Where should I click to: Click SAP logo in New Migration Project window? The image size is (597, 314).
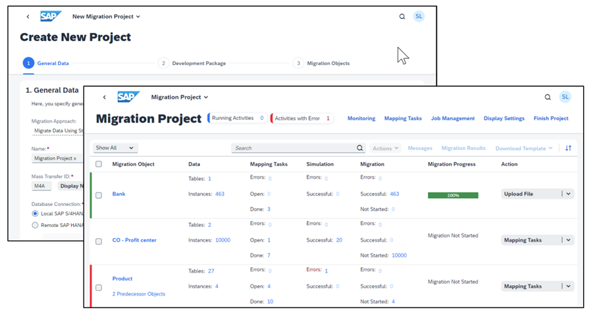51,16
